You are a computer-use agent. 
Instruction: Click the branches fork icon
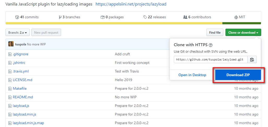(60, 17)
